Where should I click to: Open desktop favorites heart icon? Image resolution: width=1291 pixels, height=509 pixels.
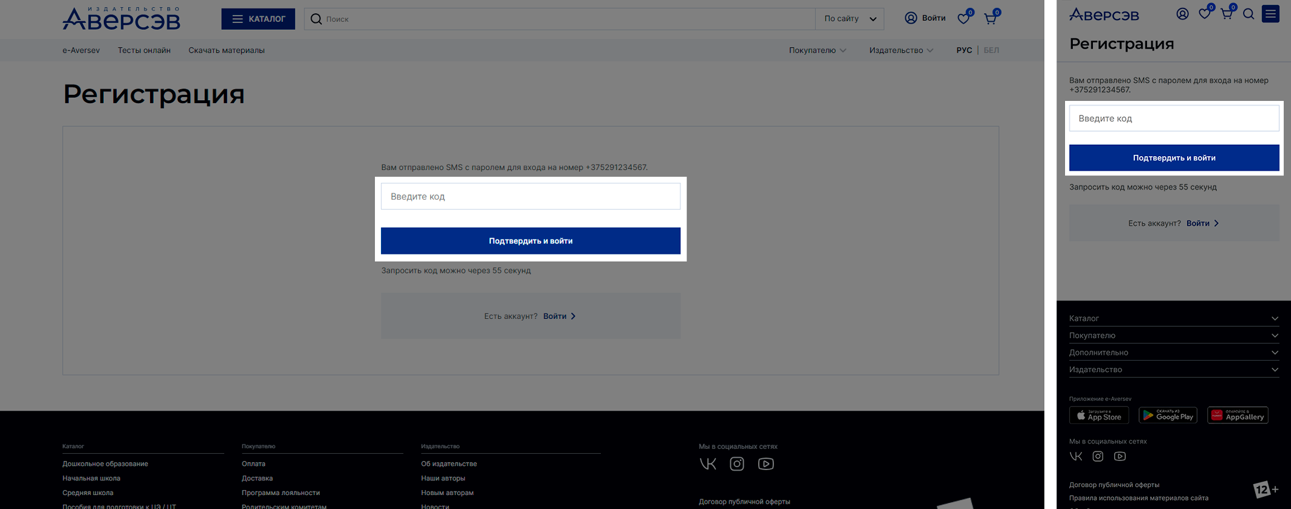pyautogui.click(x=964, y=19)
